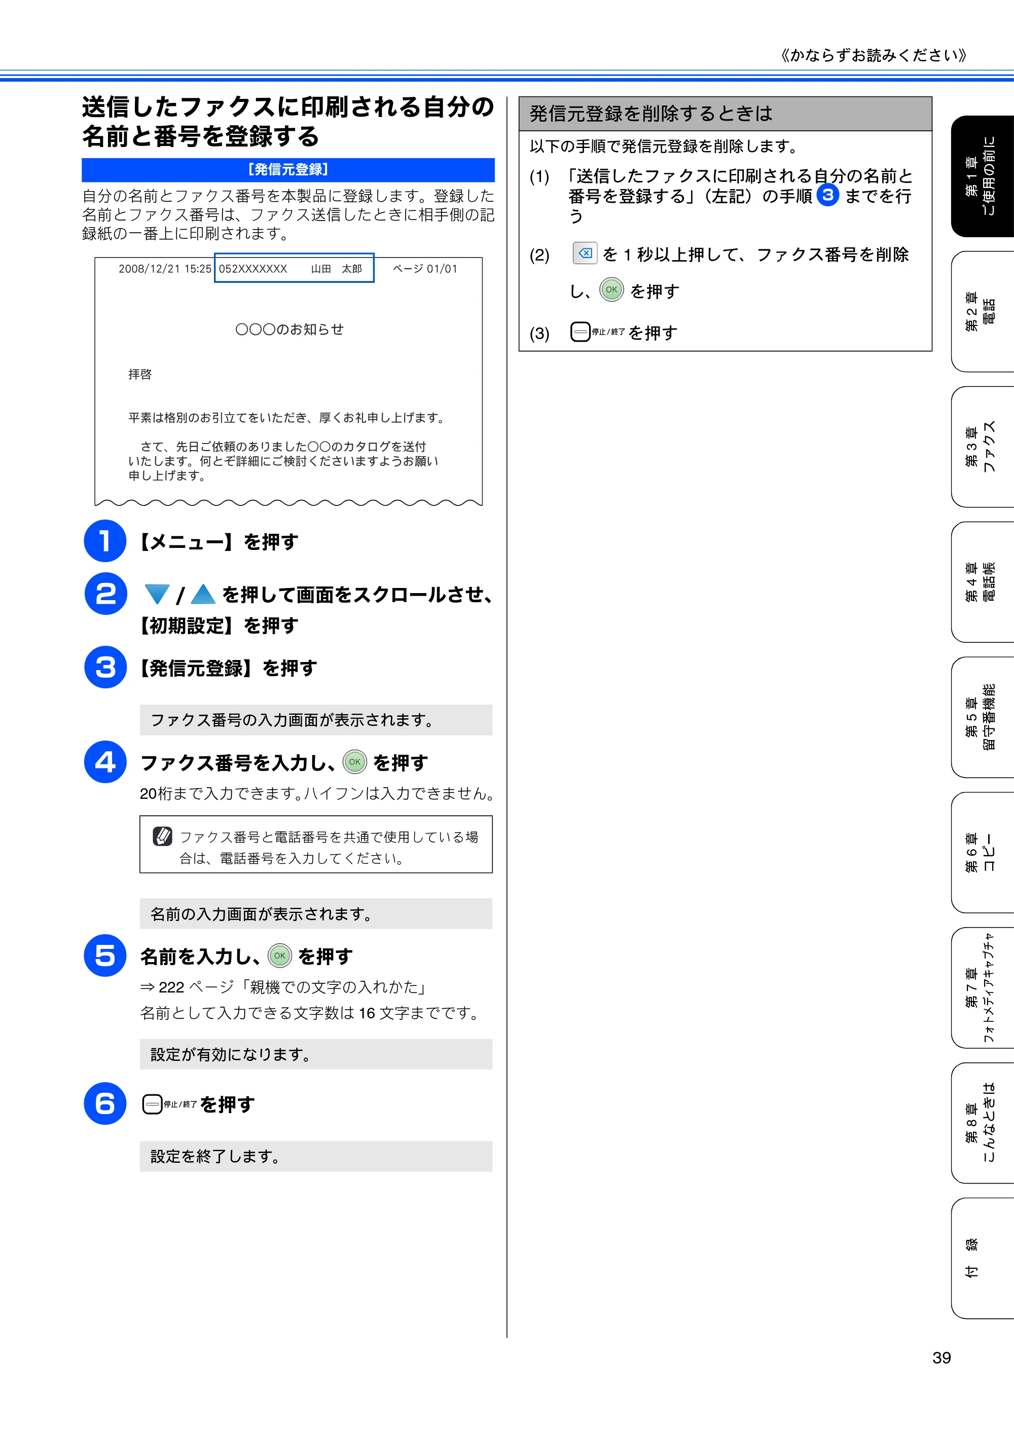Click the up arrow triangle icon in step 2
This screenshot has height=1435, width=1014.
203,595
